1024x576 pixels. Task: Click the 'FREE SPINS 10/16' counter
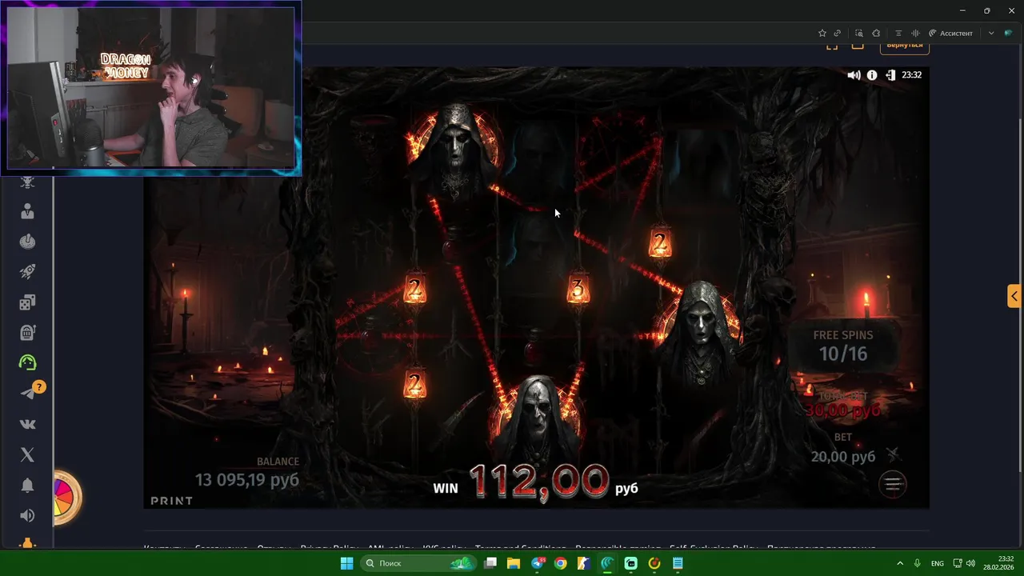coord(842,346)
